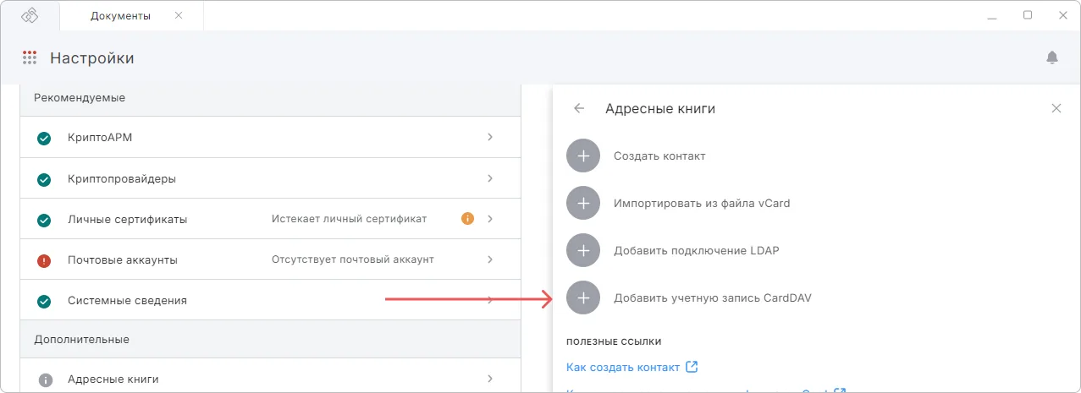Open the КриптоАРМ settings row
Image resolution: width=1081 pixels, height=393 pixels.
[x=270, y=138]
